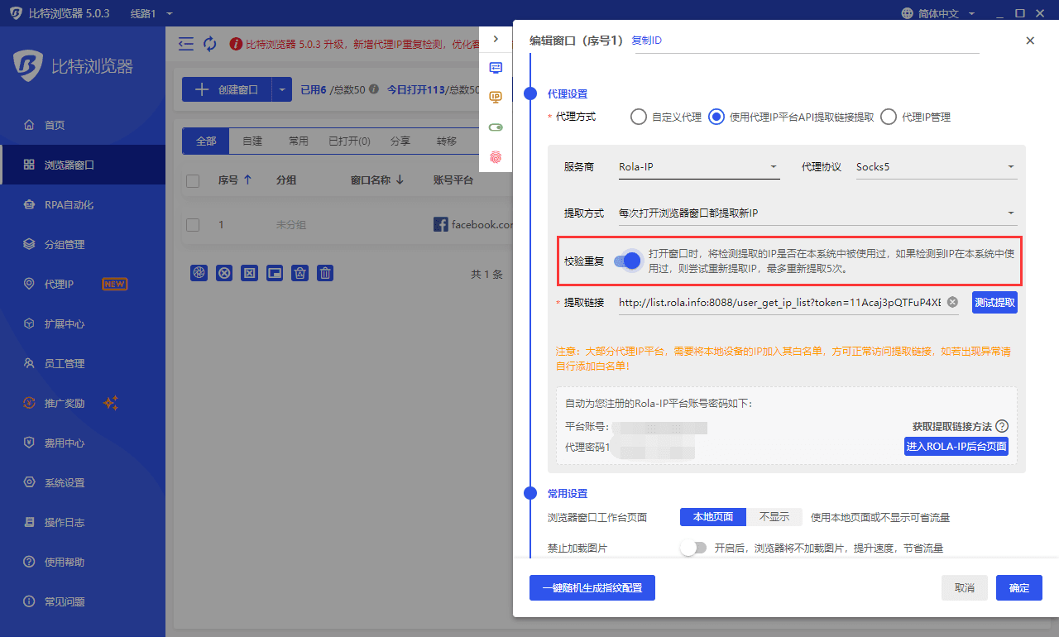Disable the 校验重复 toggle switch

pyautogui.click(x=628, y=261)
